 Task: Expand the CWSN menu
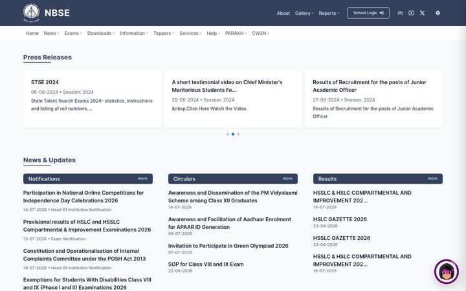click(x=261, y=33)
